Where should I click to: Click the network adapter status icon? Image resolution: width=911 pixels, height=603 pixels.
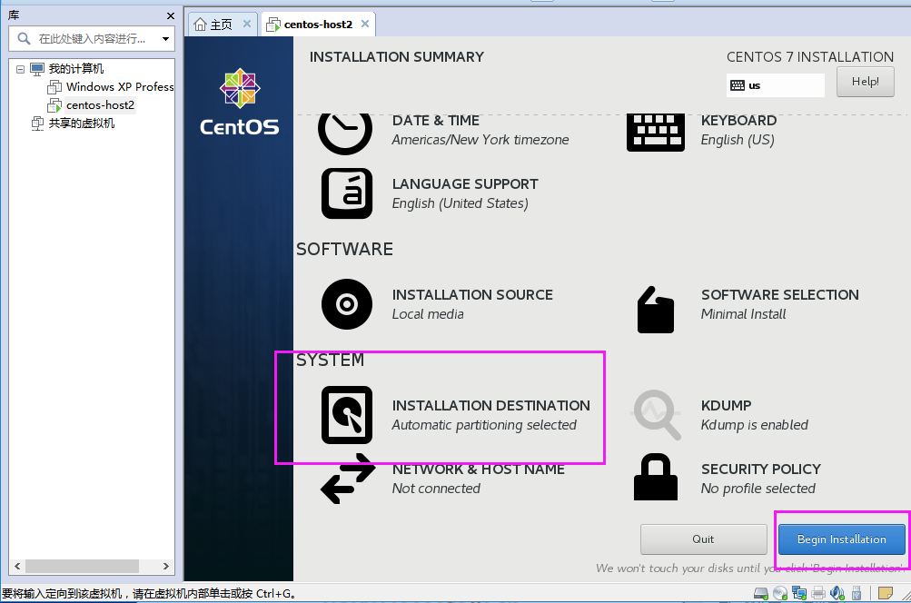[x=799, y=593]
